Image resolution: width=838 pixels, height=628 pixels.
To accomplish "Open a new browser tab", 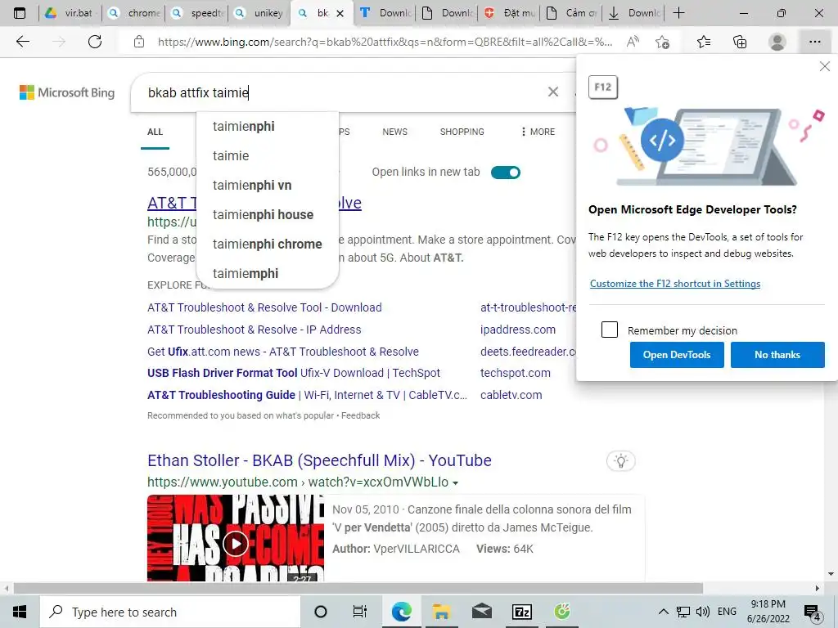I will (678, 13).
